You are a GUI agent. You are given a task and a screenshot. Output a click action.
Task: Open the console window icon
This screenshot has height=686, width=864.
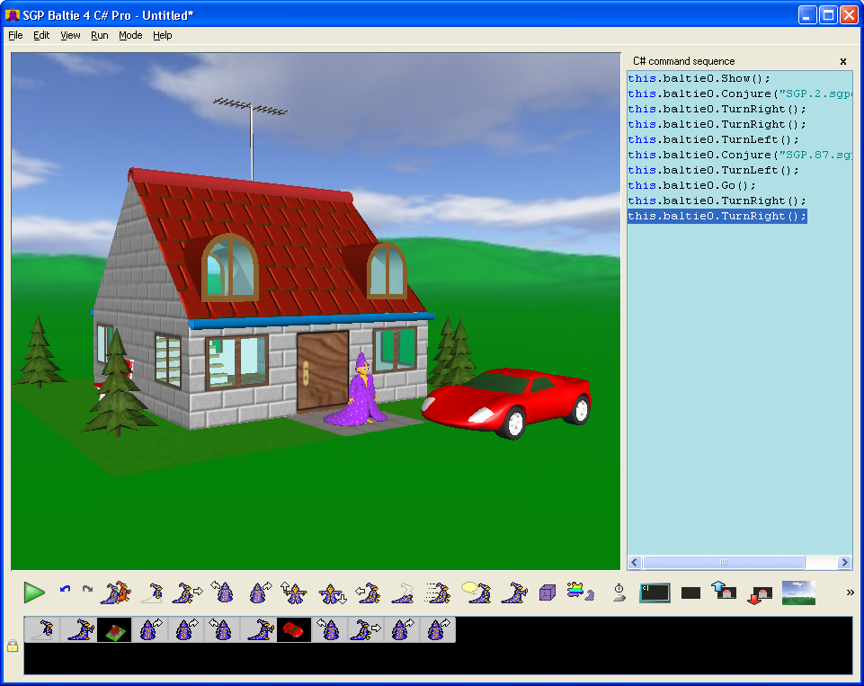point(655,592)
